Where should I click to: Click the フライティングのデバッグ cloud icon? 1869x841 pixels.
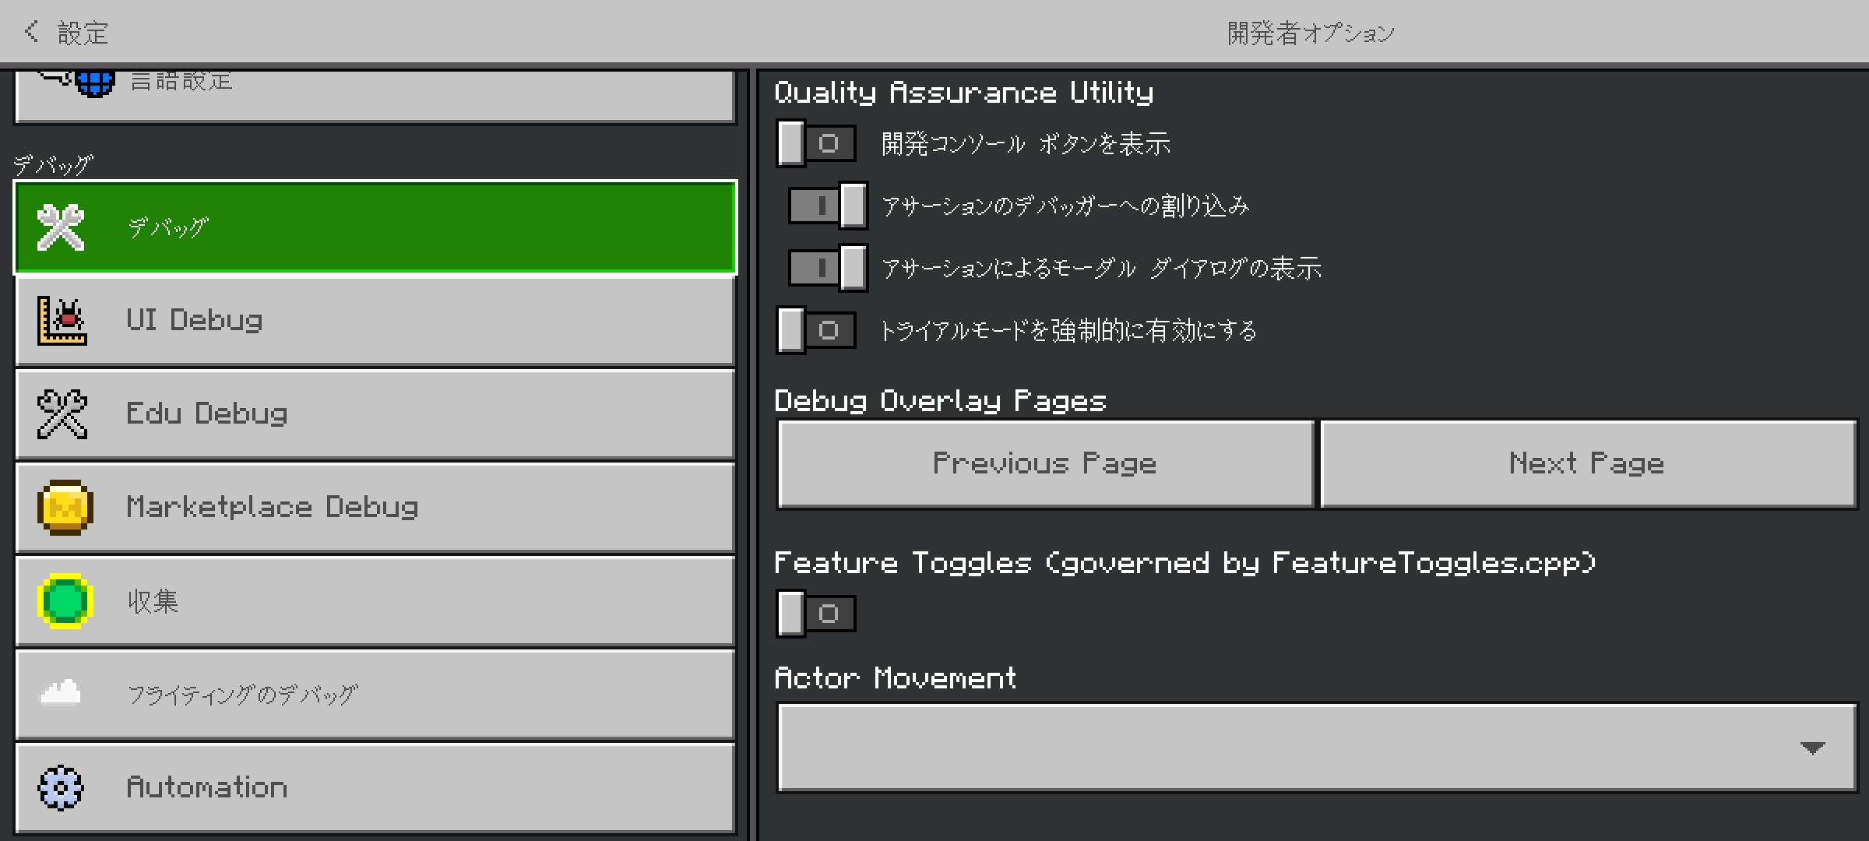(61, 693)
